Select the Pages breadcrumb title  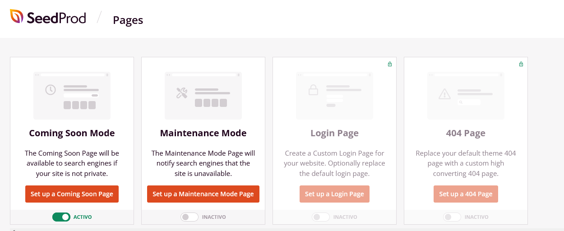(128, 20)
